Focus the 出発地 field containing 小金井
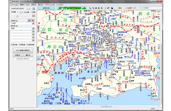This screenshot has width=171, height=111. tap(21, 23)
